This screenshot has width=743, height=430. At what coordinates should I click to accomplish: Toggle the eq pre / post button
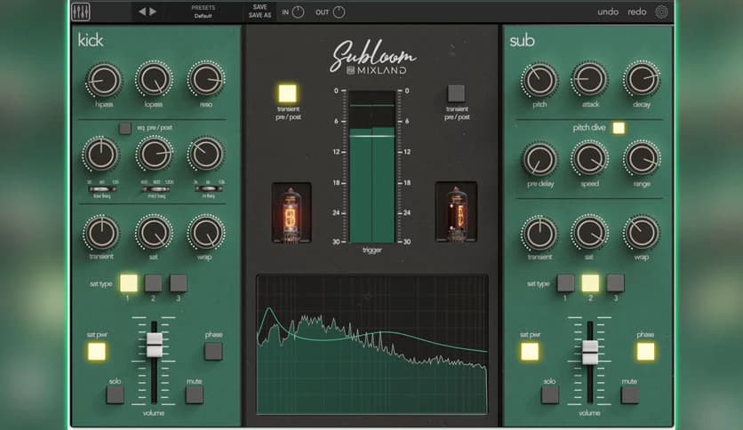125,128
